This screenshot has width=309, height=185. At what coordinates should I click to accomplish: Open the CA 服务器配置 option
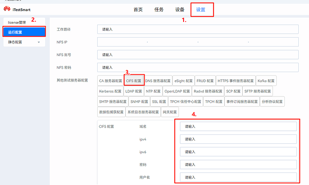(110, 81)
